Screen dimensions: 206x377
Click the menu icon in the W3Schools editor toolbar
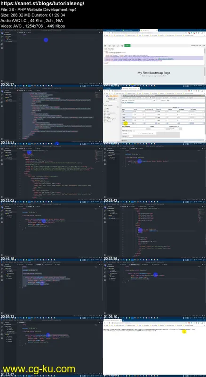click(110, 46)
